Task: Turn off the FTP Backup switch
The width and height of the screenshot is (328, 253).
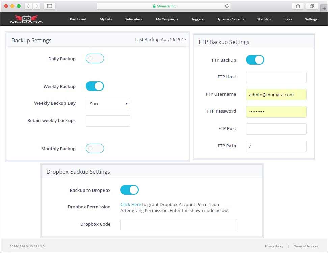Action: click(x=255, y=59)
